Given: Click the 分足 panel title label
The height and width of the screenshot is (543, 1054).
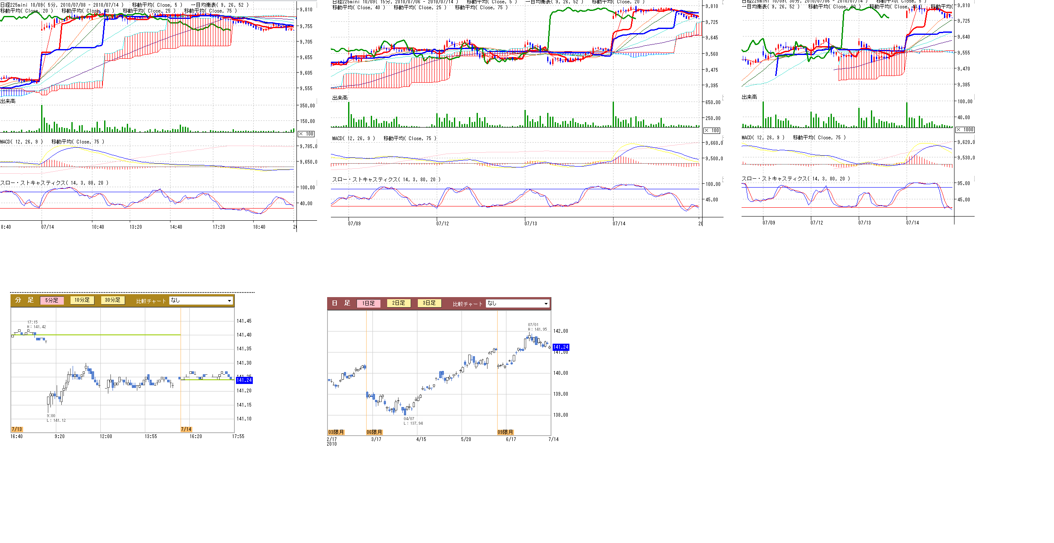Looking at the screenshot, I should coord(24,300).
